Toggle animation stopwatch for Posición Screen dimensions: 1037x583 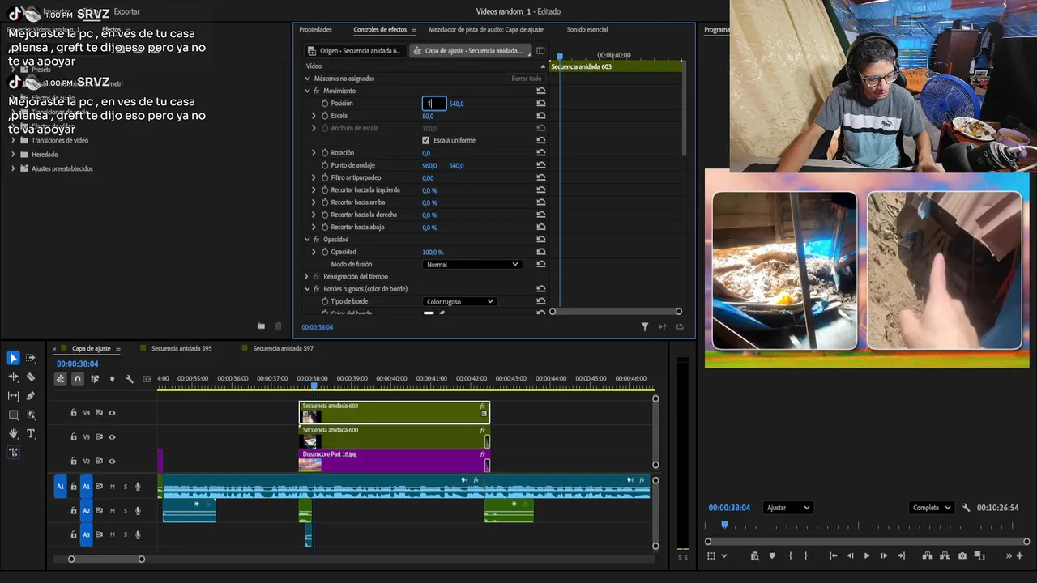(325, 104)
